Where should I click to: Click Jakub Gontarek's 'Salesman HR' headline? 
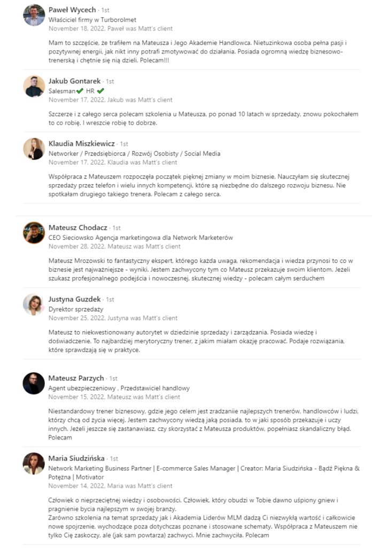click(76, 91)
